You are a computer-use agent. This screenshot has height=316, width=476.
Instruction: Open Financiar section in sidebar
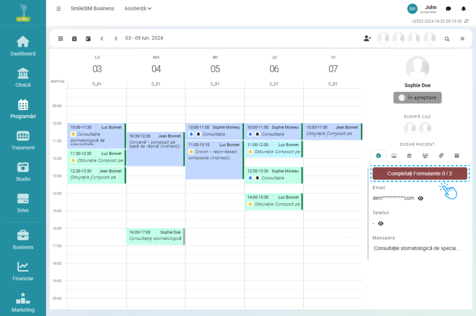click(x=23, y=271)
